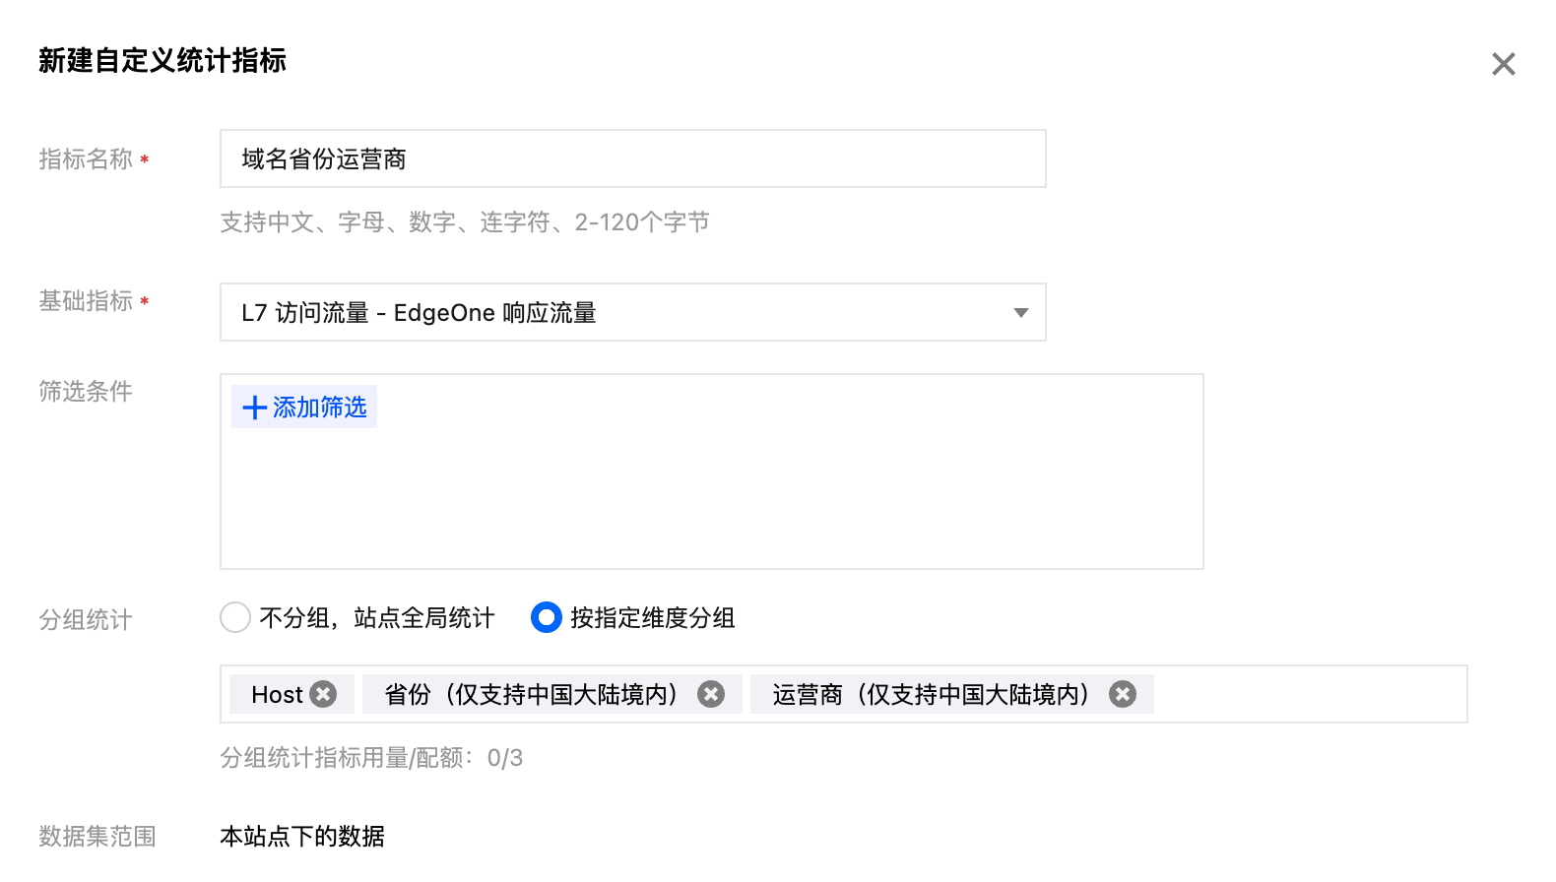1556x882 pixels.
Task: Remove the 运营商 dimension tag
Action: click(x=1123, y=694)
